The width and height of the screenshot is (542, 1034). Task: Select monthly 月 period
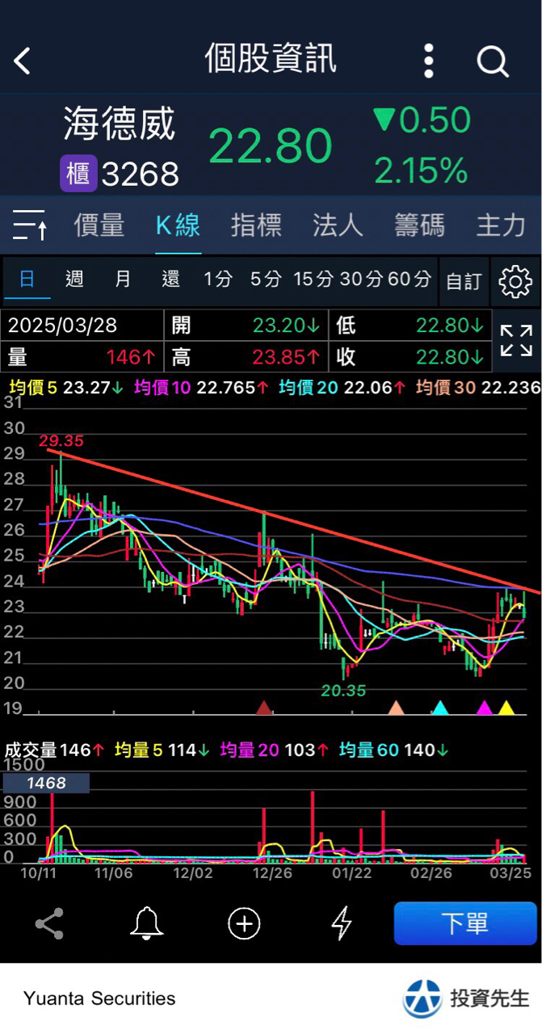(x=123, y=280)
